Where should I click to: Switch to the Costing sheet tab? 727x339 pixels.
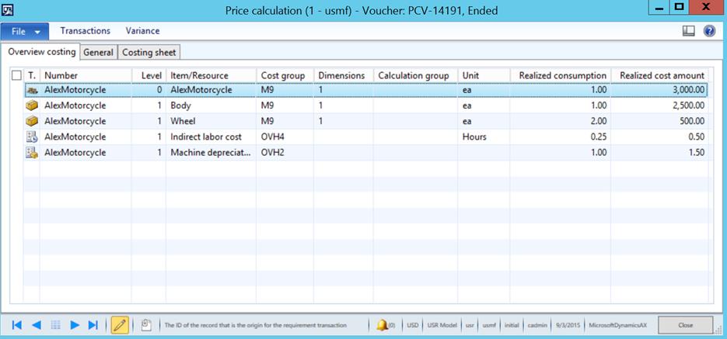[x=149, y=52]
